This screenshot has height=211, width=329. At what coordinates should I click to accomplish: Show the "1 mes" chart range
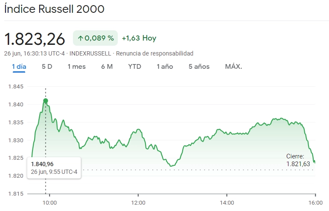point(76,67)
